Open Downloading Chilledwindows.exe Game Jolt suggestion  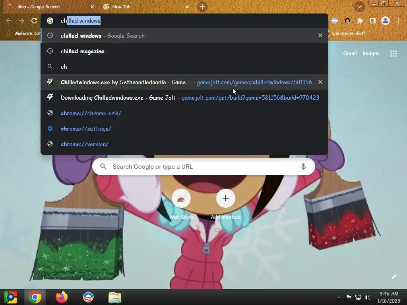point(184,98)
